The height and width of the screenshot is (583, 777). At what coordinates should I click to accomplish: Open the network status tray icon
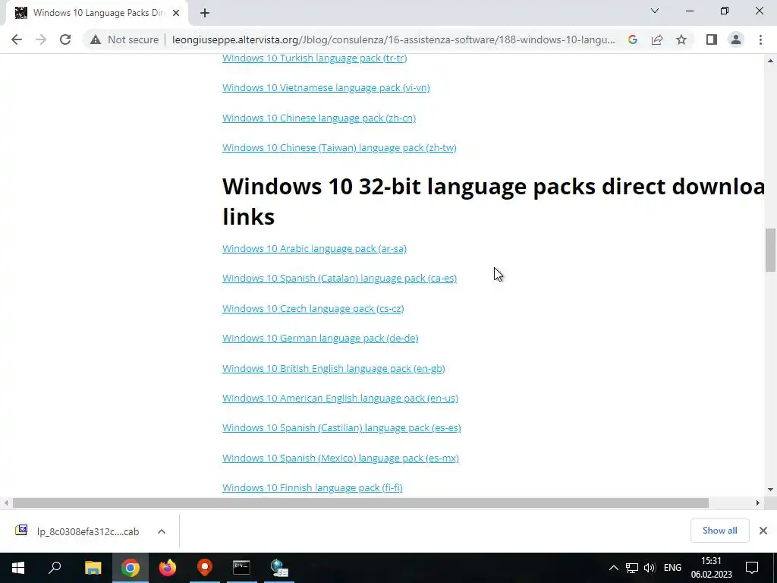tap(632, 568)
